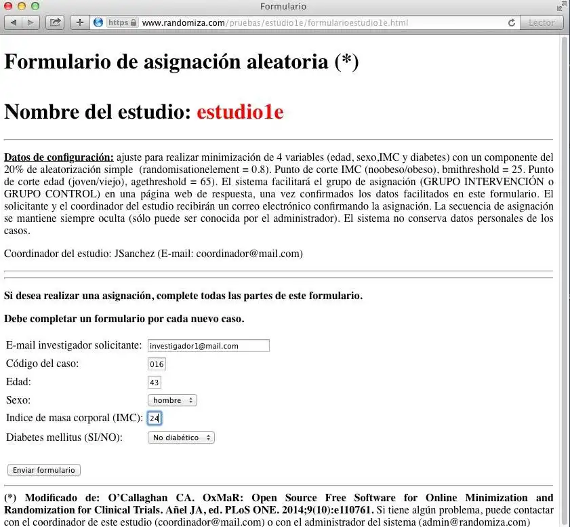This screenshot has height=527, width=570.
Task: Open the Diabetes mellitus dropdown
Action: (181, 437)
